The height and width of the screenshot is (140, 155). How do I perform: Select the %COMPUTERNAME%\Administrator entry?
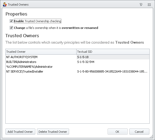(29, 67)
